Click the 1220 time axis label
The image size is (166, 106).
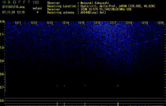(160, 23)
